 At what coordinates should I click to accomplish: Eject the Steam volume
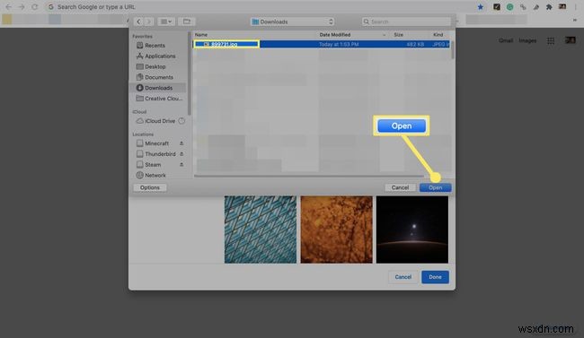[x=181, y=164]
